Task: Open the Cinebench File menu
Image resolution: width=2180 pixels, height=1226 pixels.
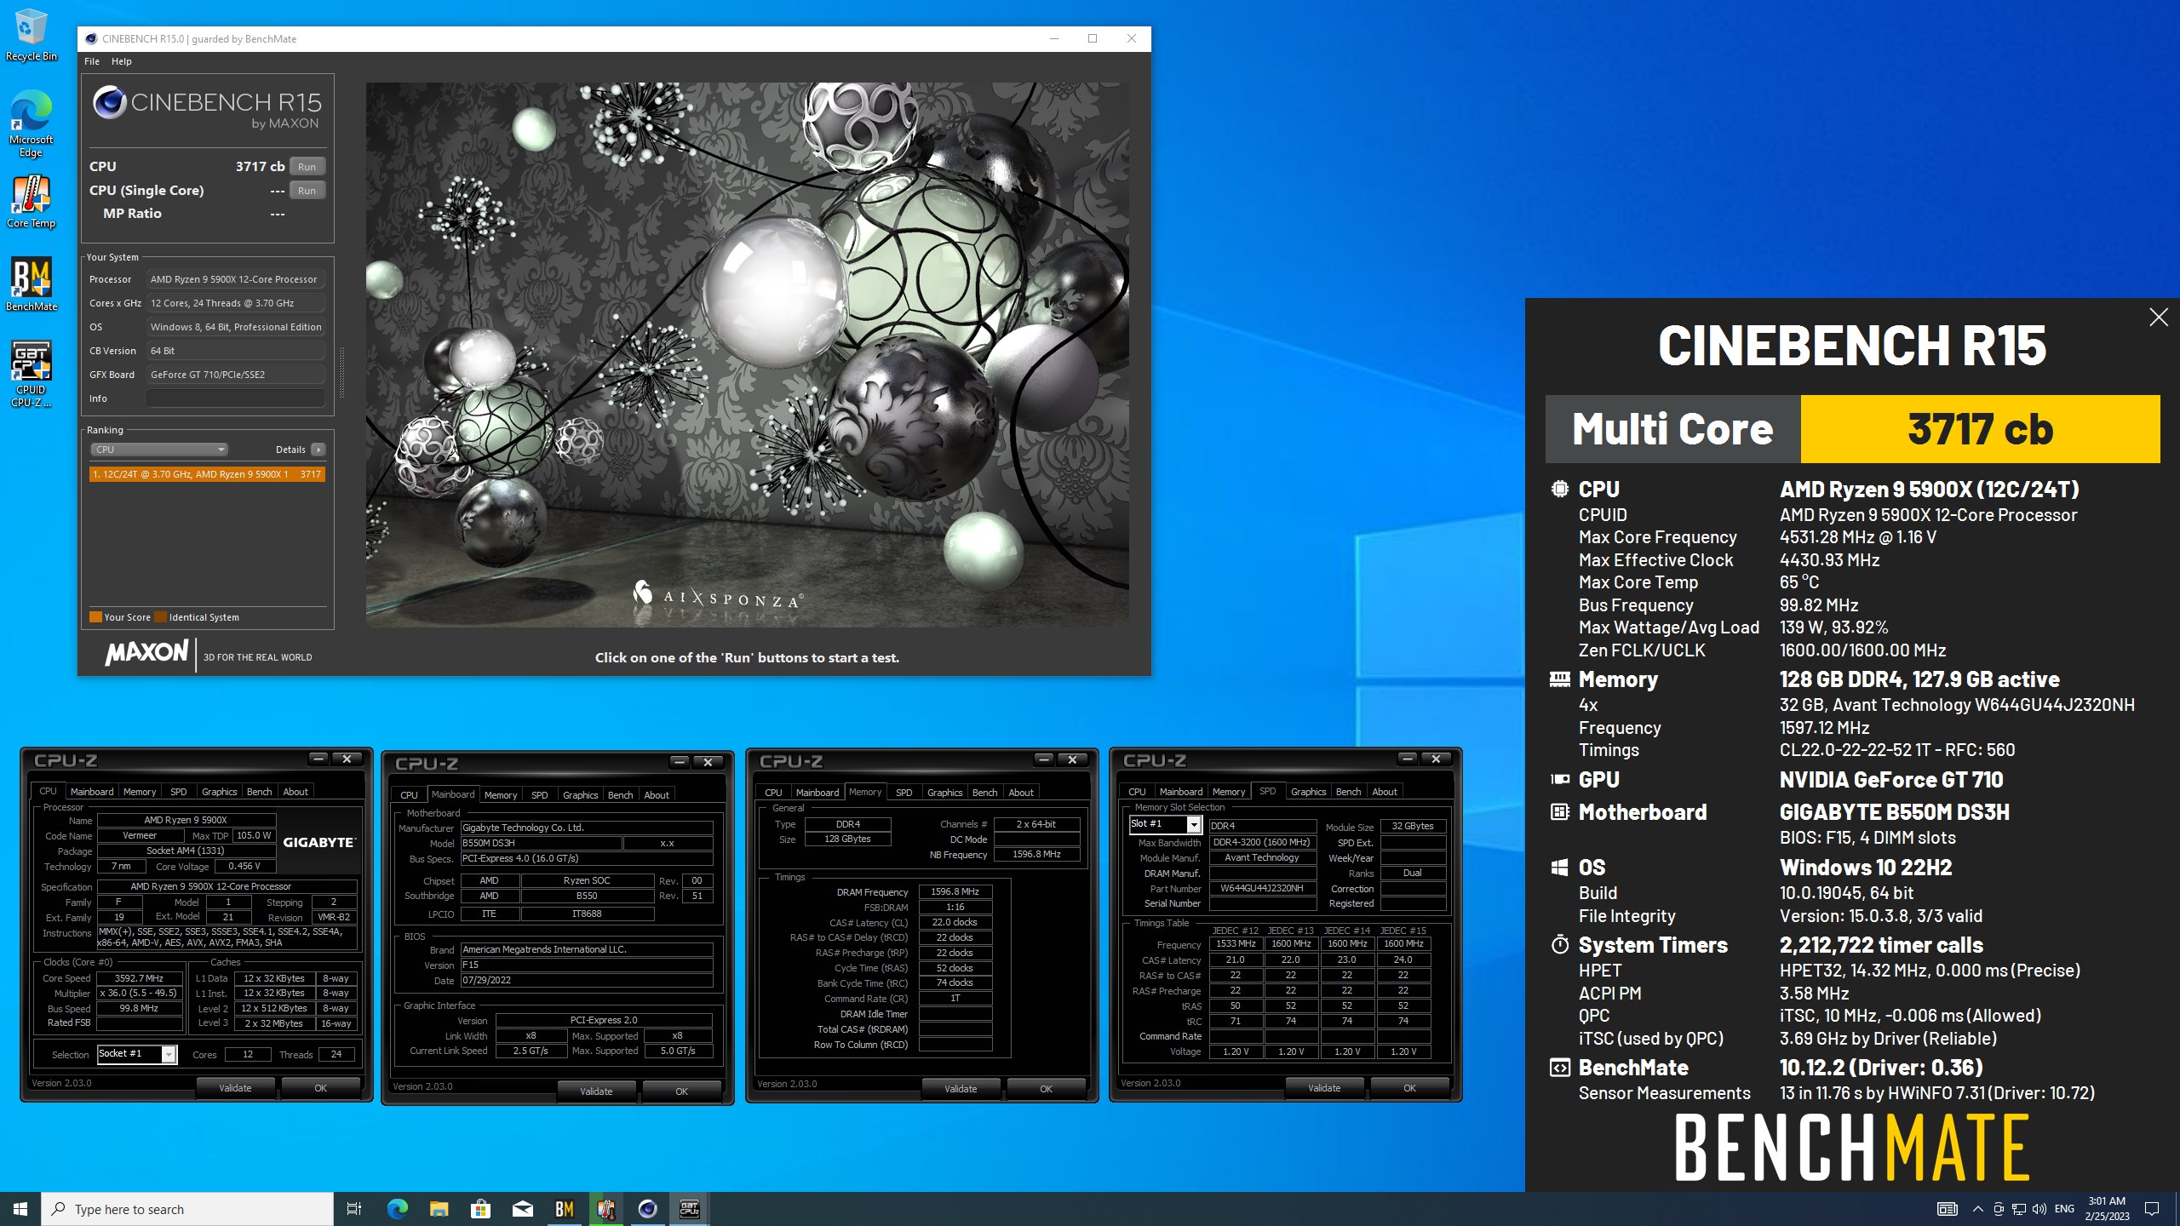Action: pos(92,61)
